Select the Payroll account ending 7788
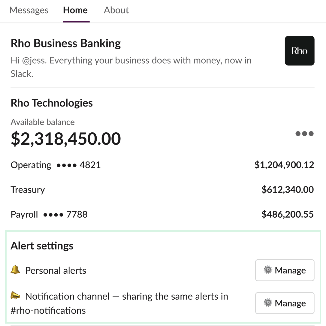 162,214
